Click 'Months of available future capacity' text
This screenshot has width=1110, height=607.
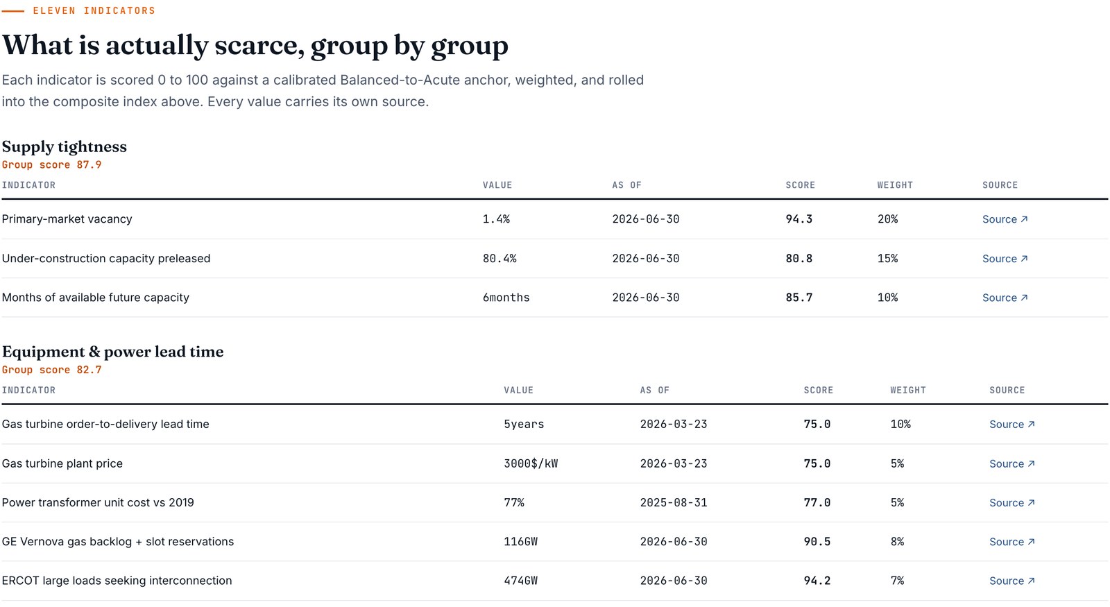click(96, 298)
